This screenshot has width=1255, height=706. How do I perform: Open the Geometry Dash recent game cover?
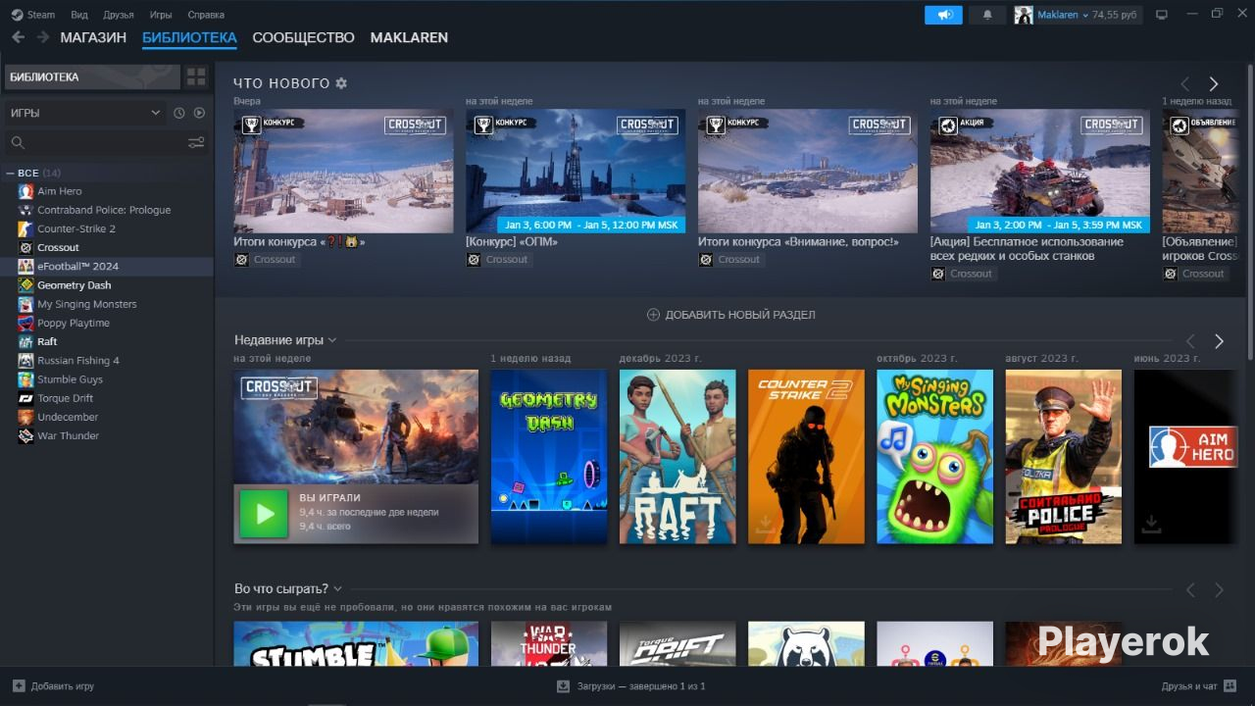coord(549,456)
